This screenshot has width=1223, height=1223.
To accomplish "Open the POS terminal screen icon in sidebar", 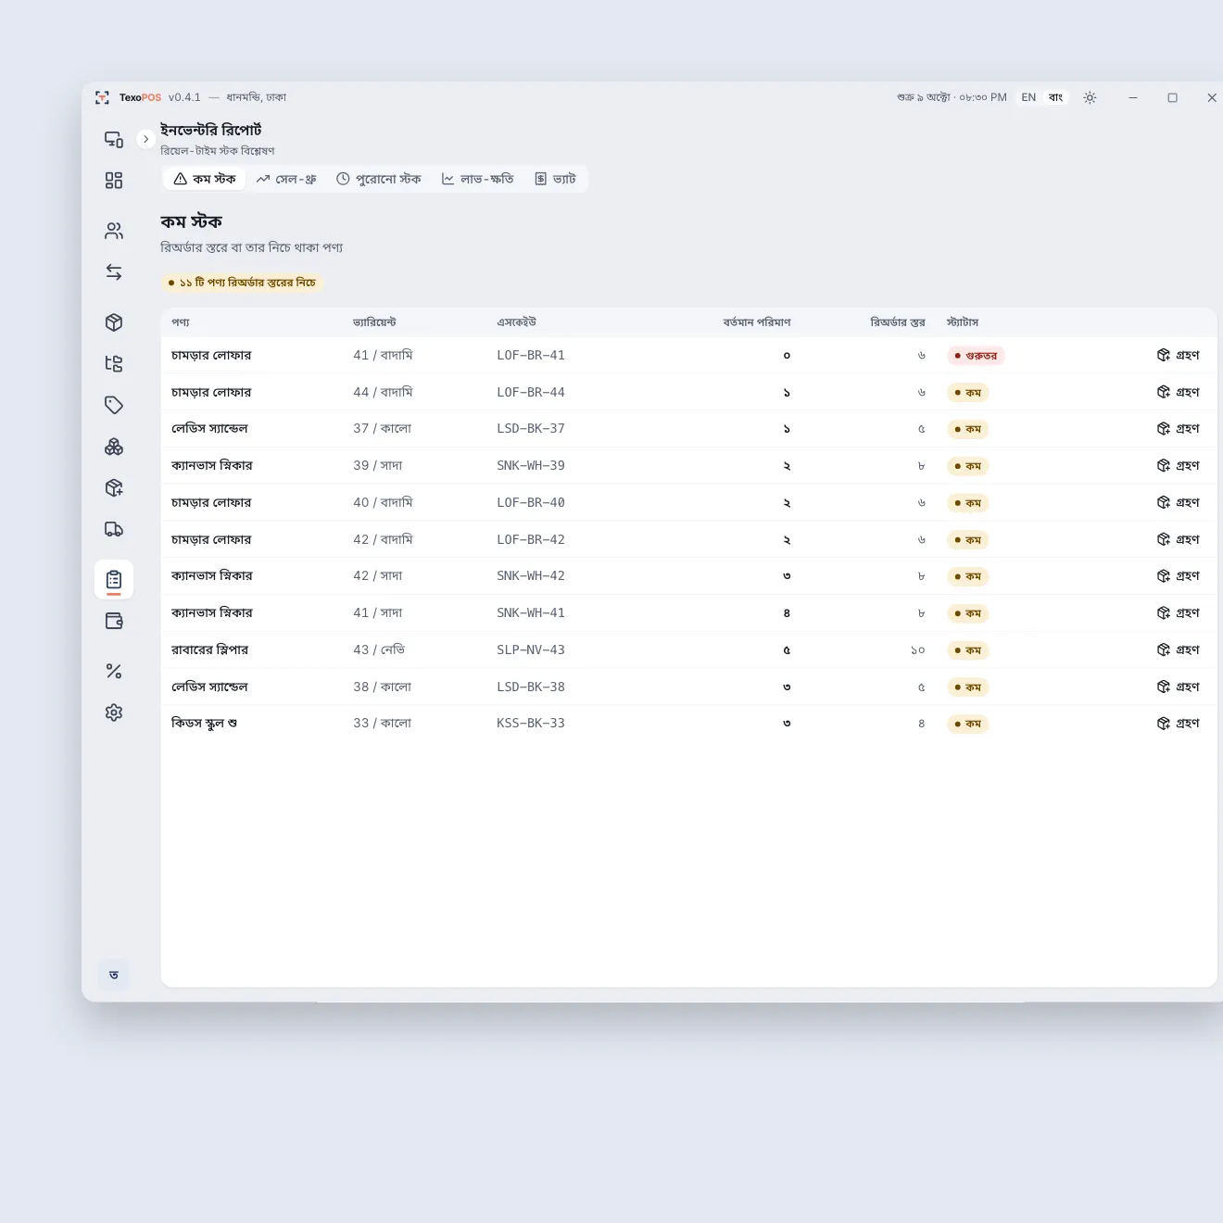I will [x=114, y=139].
